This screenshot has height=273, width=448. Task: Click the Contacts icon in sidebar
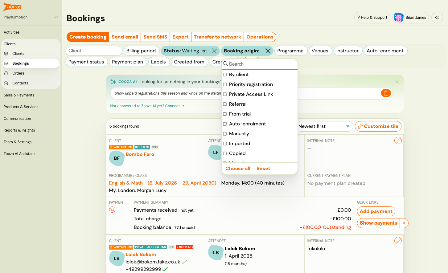coord(6,83)
